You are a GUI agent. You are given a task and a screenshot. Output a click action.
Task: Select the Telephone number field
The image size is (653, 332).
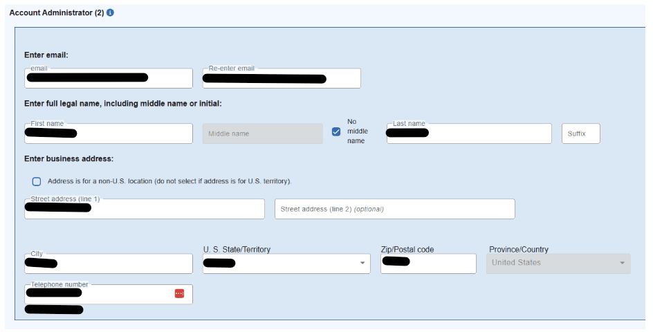[x=97, y=294]
